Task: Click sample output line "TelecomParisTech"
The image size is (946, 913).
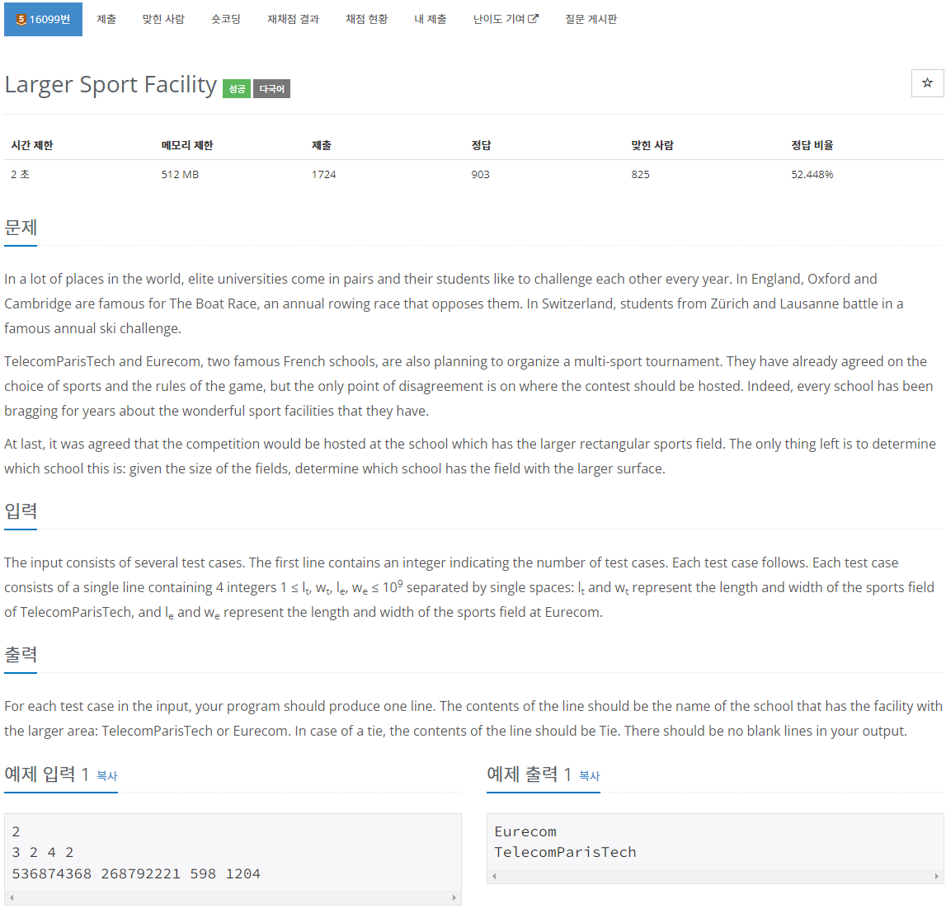Action: point(565,853)
